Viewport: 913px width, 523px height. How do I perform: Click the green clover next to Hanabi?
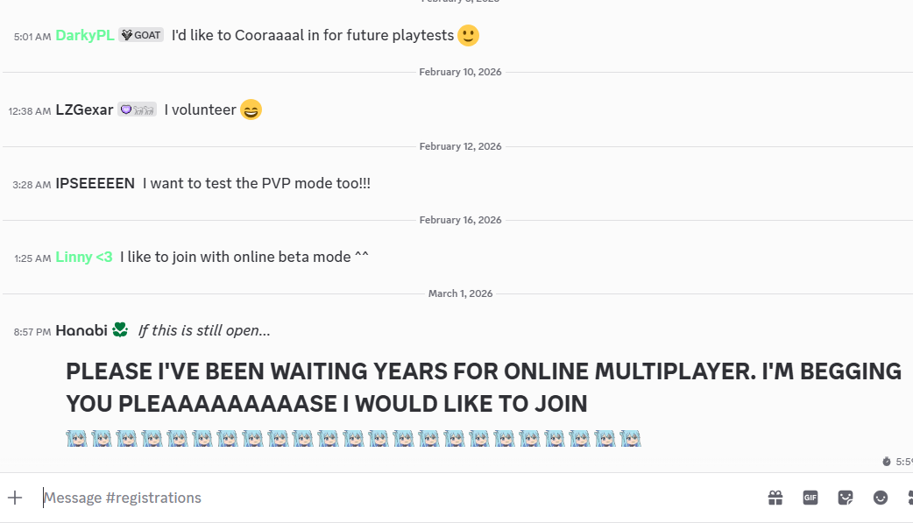click(120, 330)
